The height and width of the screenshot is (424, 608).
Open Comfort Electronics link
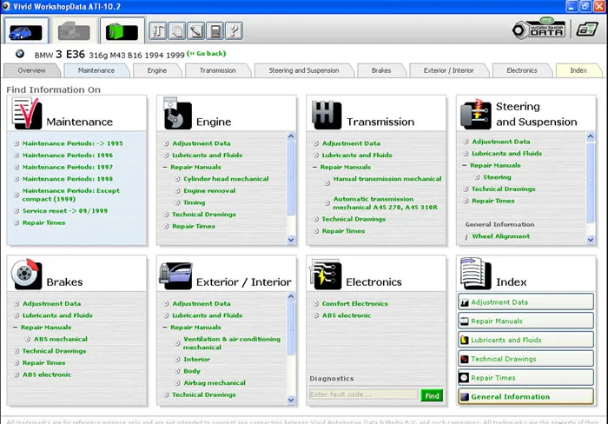(x=354, y=304)
